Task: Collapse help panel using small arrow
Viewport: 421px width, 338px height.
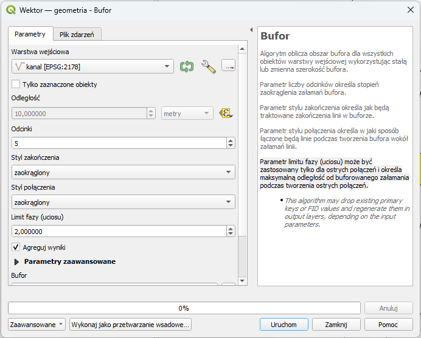Action: [251, 30]
